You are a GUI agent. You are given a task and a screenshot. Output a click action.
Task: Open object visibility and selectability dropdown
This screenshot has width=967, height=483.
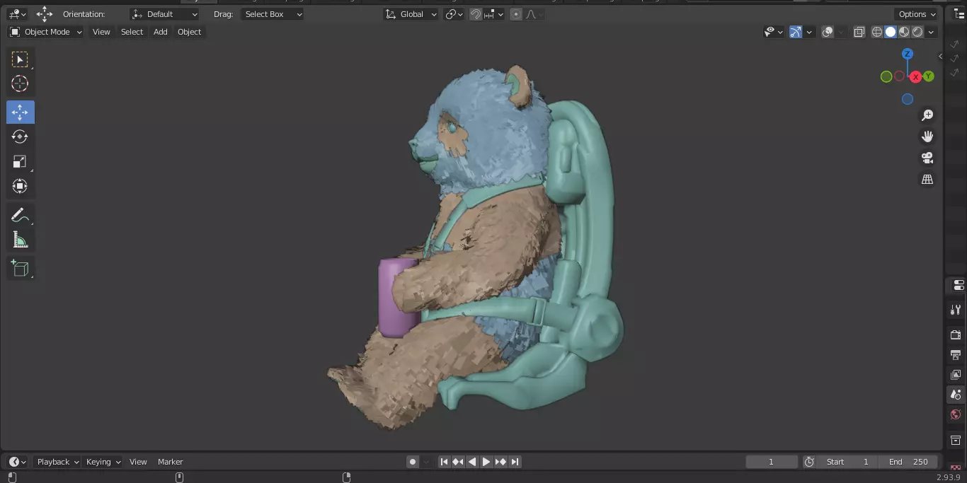[x=774, y=32]
